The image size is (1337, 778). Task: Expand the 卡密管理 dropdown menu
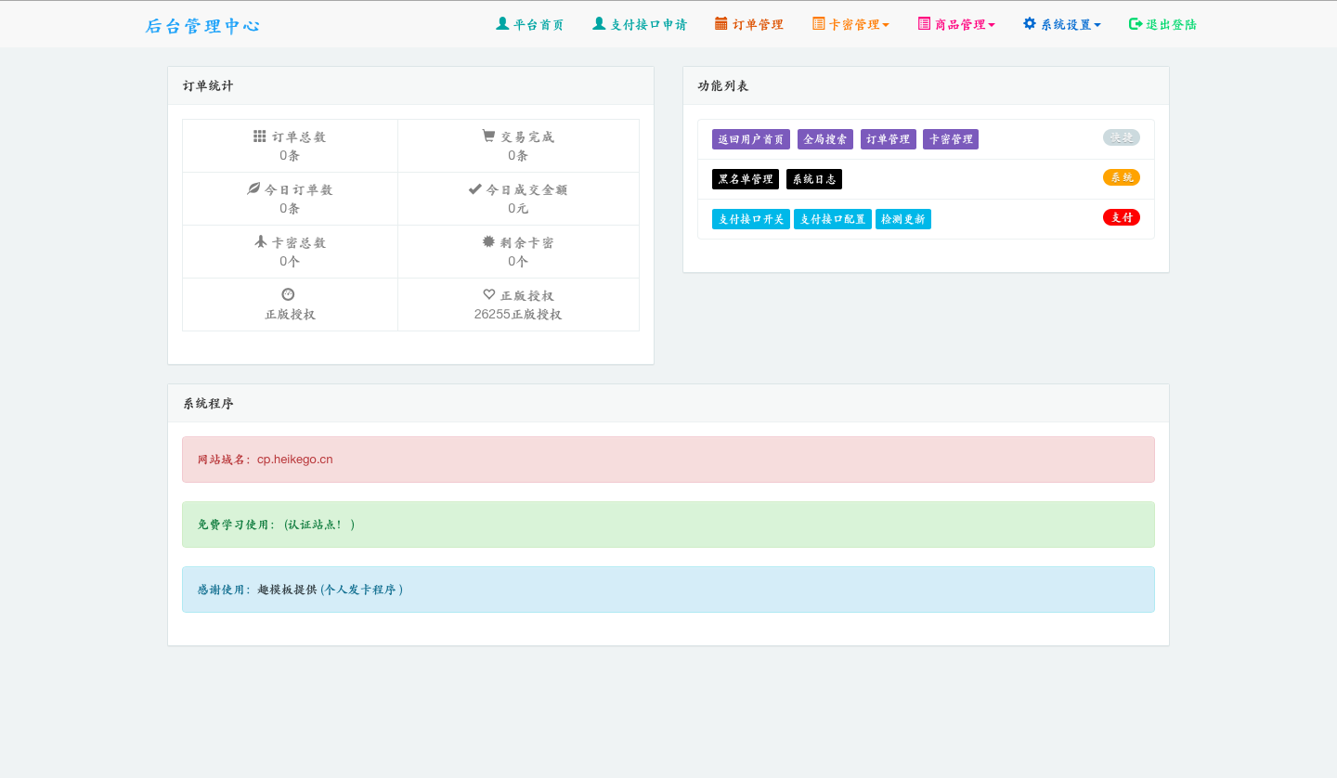tap(850, 24)
